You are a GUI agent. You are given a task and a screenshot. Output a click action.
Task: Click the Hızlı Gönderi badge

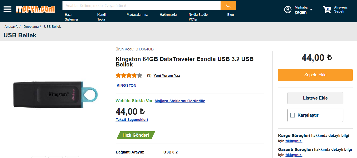[136, 135]
